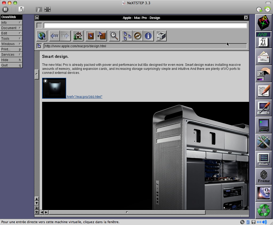Click the VM settings switch icon
Viewport: 273px width, 225px height.
tap(21, 9)
